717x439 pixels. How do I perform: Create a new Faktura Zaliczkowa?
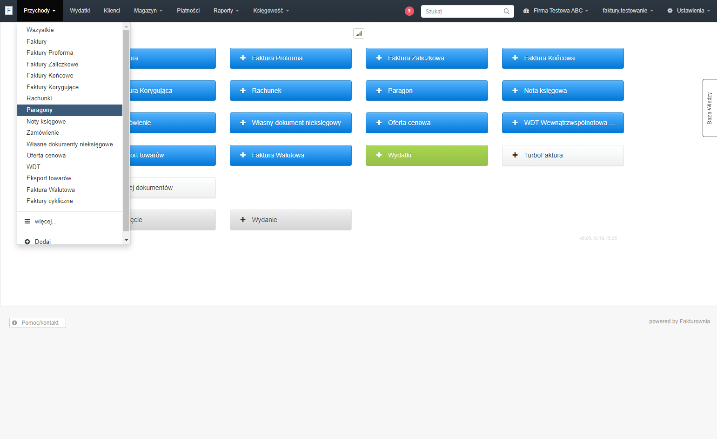(x=427, y=58)
